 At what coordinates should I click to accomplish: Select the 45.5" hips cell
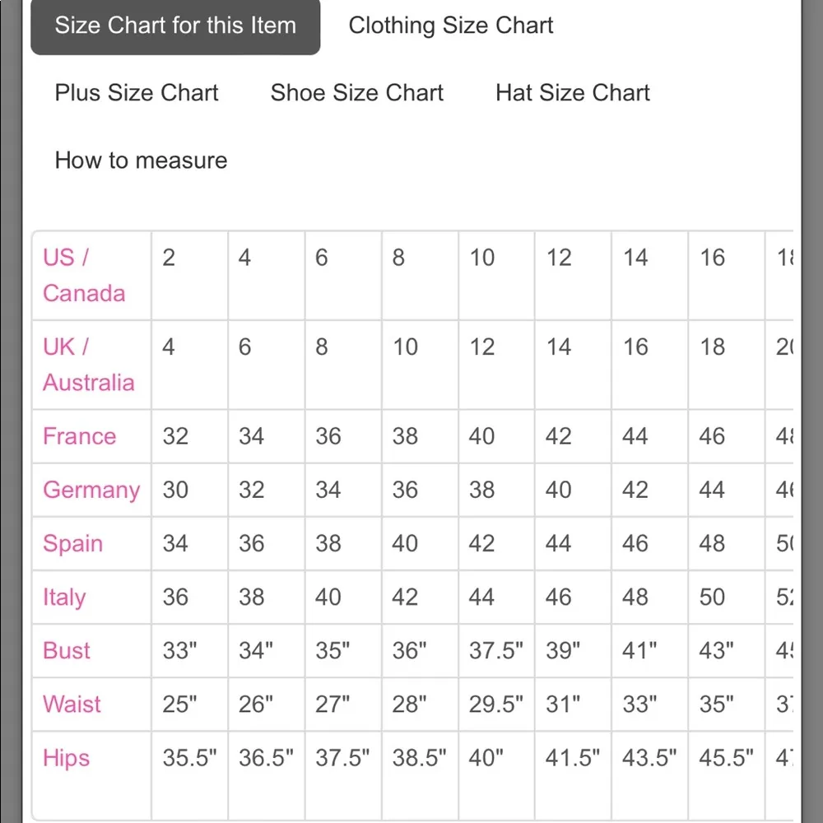pyautogui.click(x=726, y=758)
